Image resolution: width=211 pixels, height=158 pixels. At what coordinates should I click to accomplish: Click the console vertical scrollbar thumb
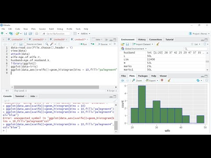click(116, 126)
